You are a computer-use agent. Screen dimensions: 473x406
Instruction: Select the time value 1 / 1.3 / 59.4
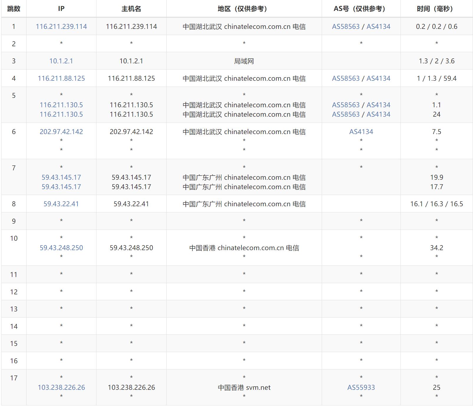pyautogui.click(x=436, y=78)
